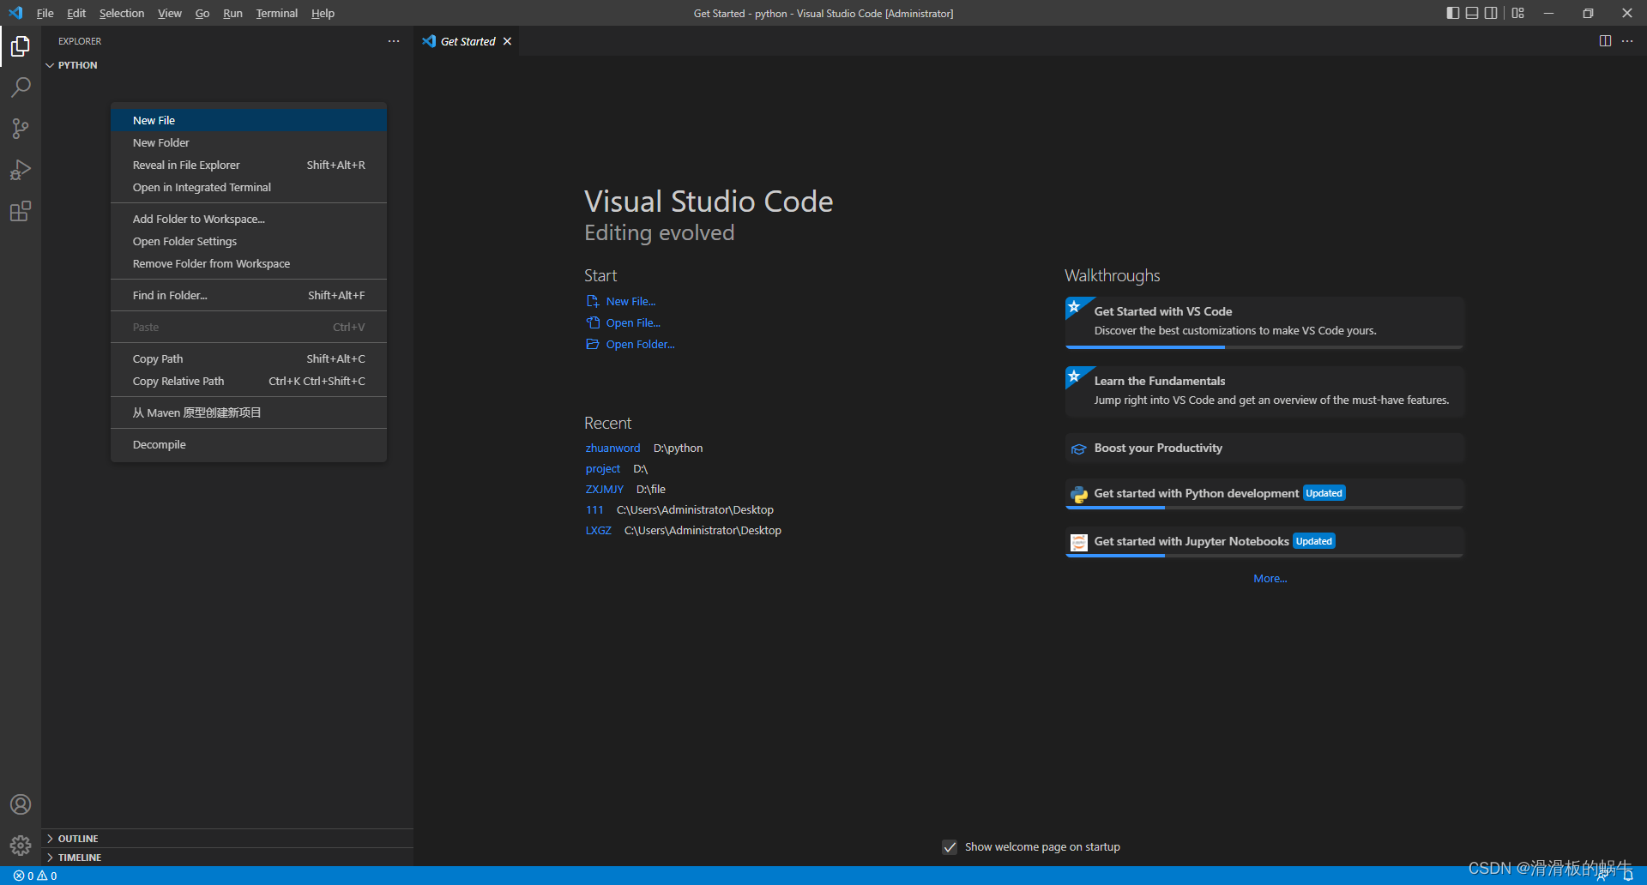Click the Boost your Productivity icon
Viewport: 1647px width, 885px height.
pyautogui.click(x=1079, y=449)
